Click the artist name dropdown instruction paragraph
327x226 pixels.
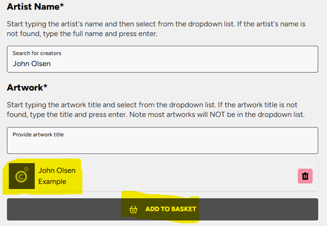pyautogui.click(x=156, y=29)
